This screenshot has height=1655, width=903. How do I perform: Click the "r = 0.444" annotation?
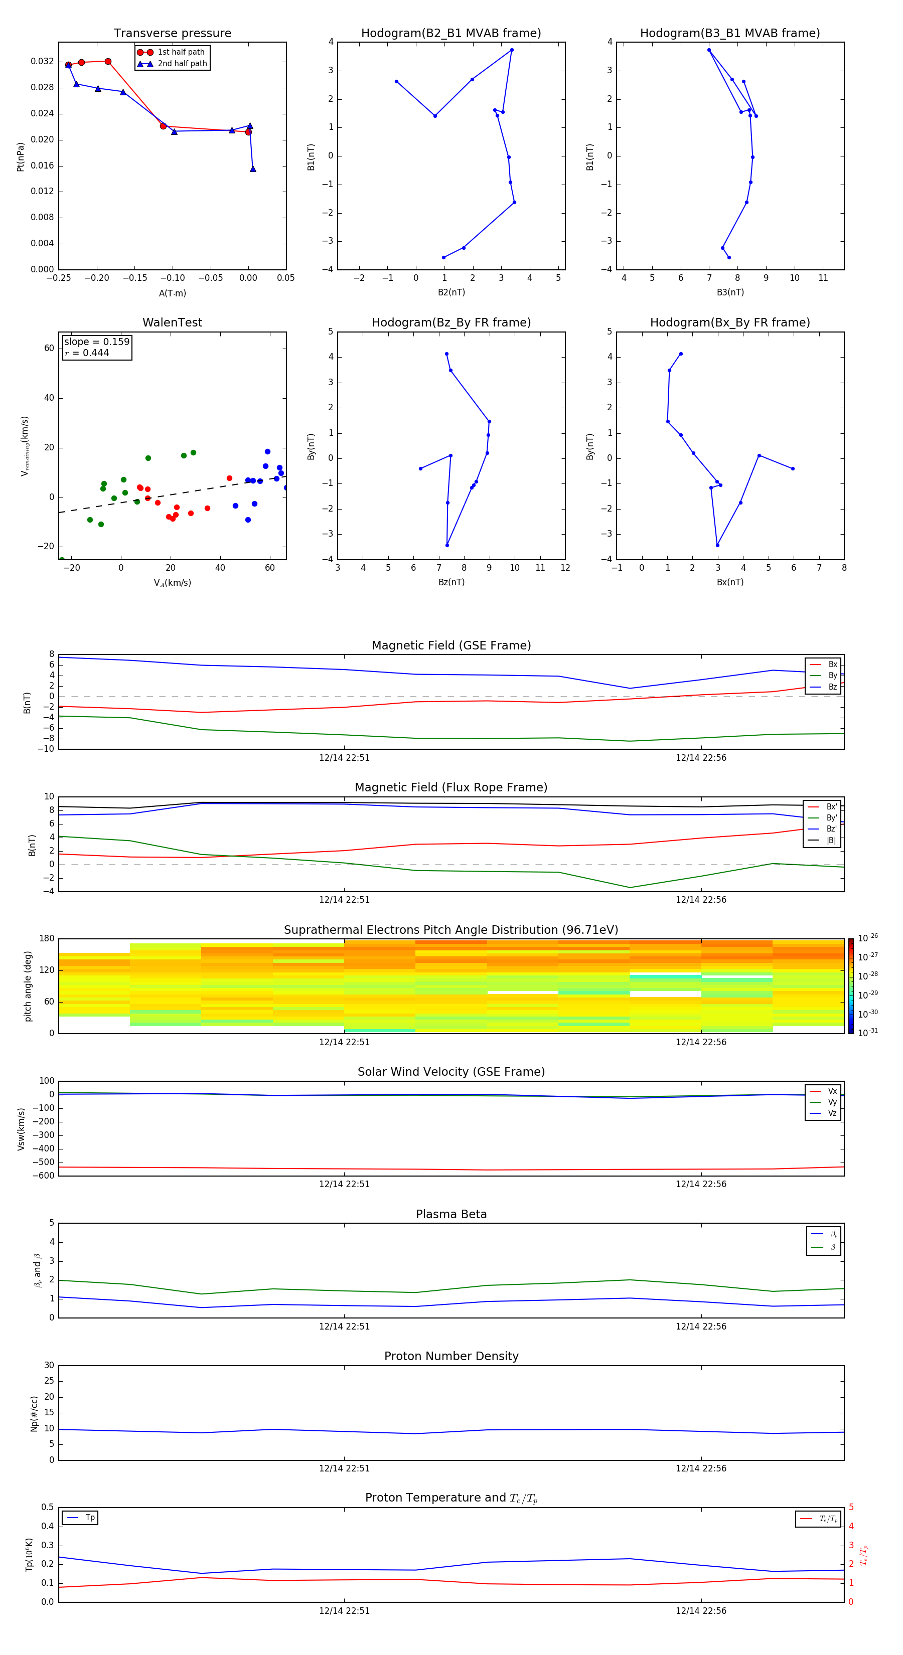pyautogui.click(x=87, y=353)
